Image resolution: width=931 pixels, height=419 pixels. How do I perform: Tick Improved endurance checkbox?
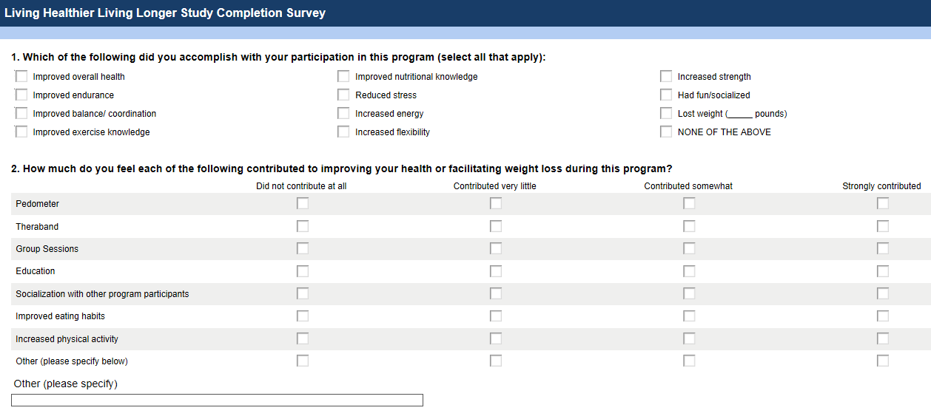[x=21, y=95]
